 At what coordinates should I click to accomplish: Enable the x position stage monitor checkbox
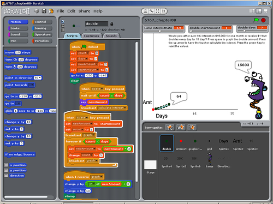(x=6, y=165)
